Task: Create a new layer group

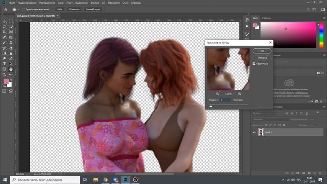Action: [309, 173]
